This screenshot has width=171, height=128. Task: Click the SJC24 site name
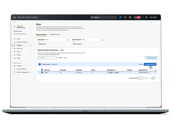coord(46,73)
